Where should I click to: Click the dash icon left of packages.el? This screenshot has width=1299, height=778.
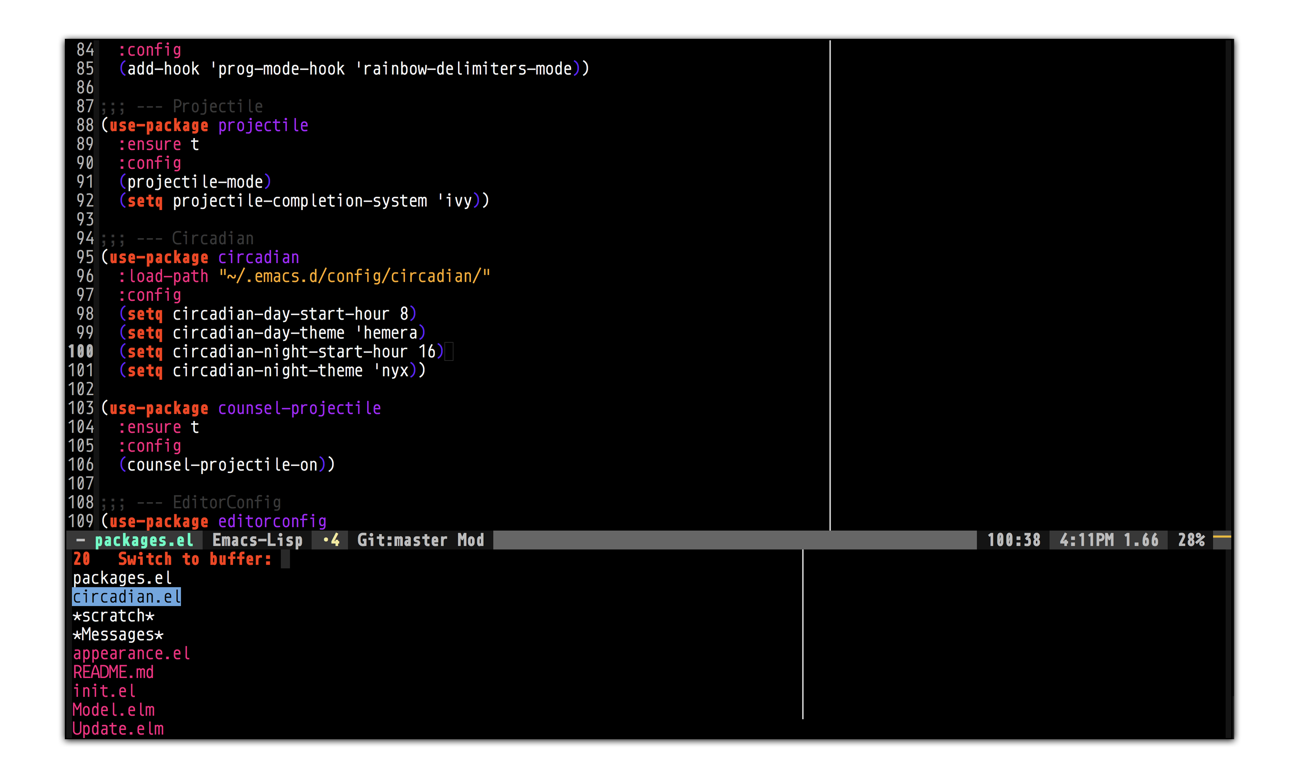point(80,540)
